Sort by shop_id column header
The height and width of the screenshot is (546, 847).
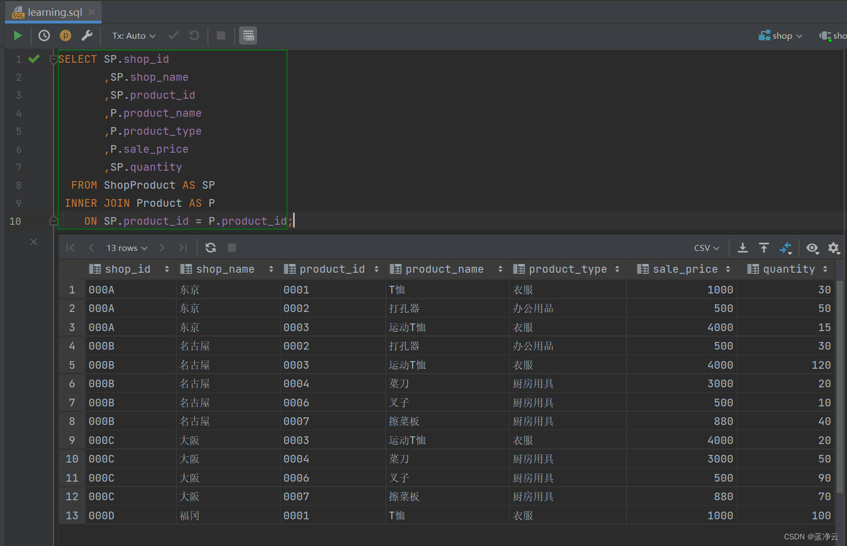(130, 269)
